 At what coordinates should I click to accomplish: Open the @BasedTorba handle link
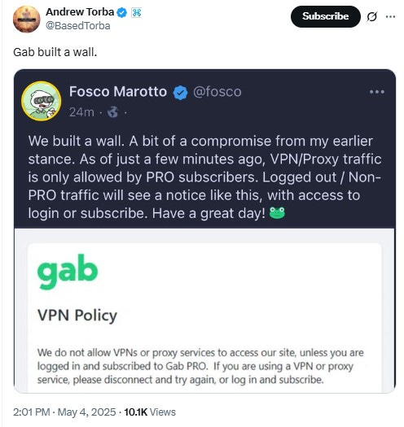point(78,26)
